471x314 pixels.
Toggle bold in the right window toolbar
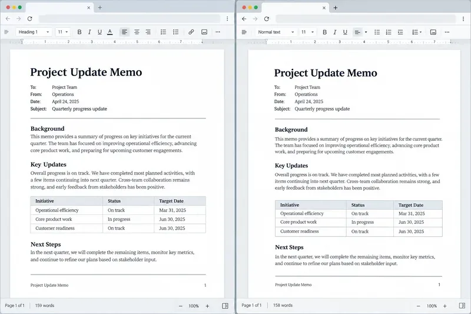(x=325, y=32)
